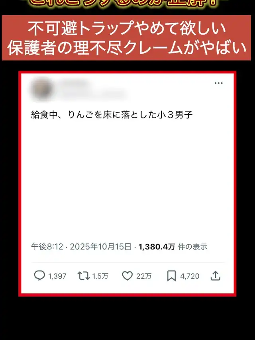Bookmark the post with bookmark icon
The height and width of the screenshot is (340, 255).
pyautogui.click(x=171, y=276)
